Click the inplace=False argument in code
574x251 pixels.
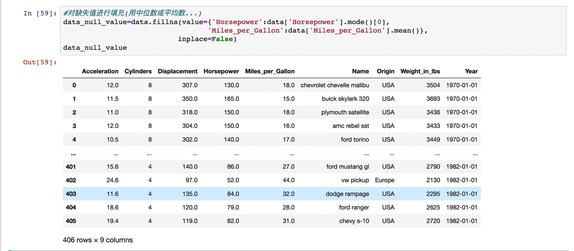click(x=207, y=39)
